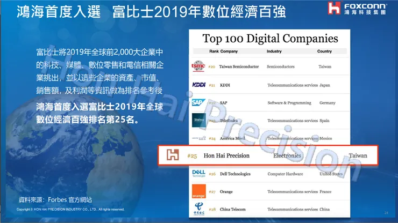The height and width of the screenshot is (223, 398).
Task: Click 'Semiconductors' industry text
Action: (x=280, y=66)
